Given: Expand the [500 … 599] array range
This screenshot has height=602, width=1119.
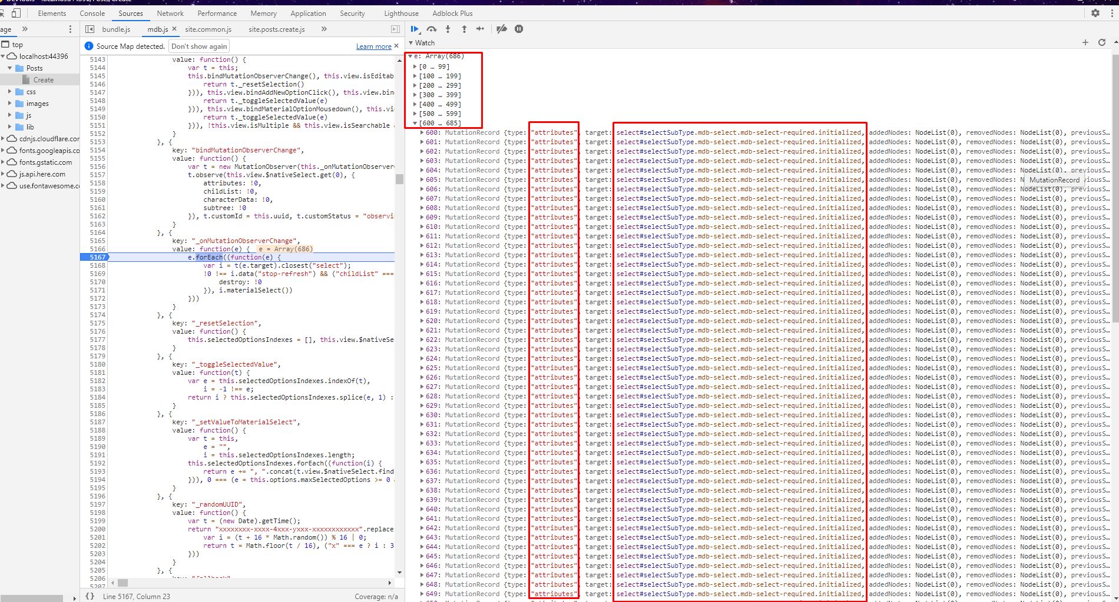Looking at the screenshot, I should point(415,114).
